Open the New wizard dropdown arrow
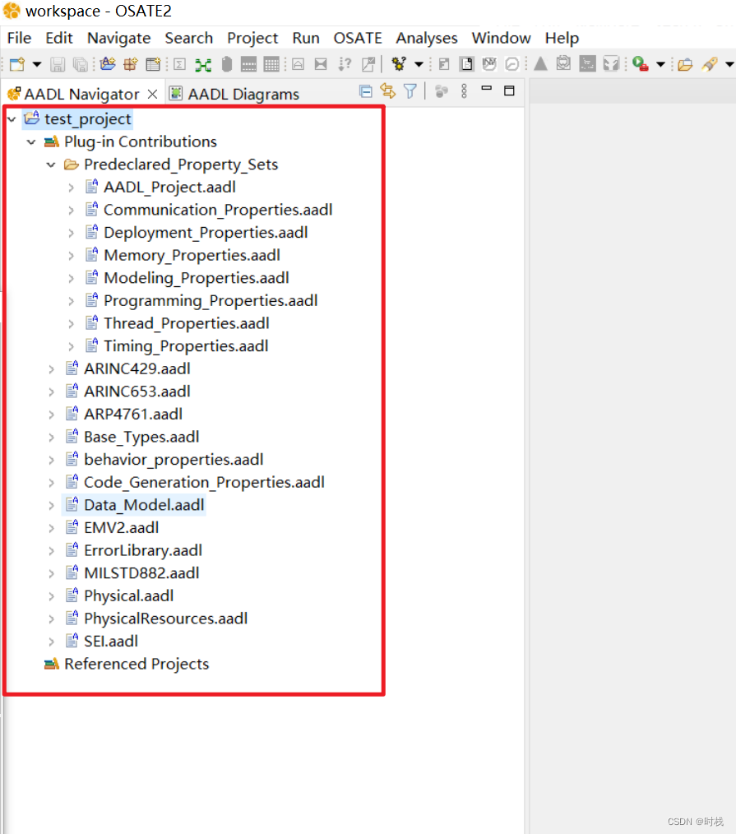 (x=37, y=64)
